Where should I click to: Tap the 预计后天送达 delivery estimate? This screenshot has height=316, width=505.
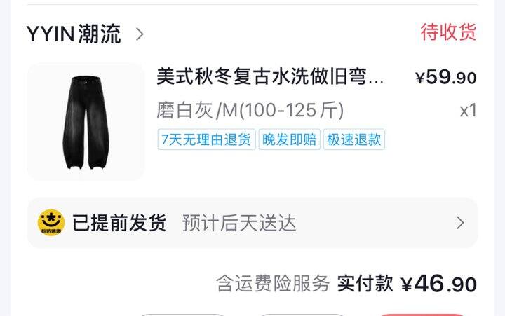(x=239, y=223)
